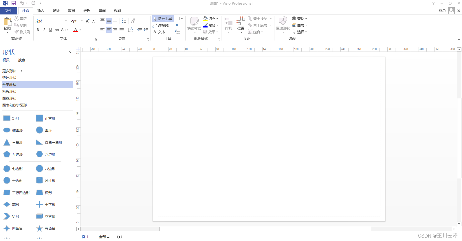The height and width of the screenshot is (241, 462).
Task: Select the Text (文本) tool
Action: [x=159, y=32]
